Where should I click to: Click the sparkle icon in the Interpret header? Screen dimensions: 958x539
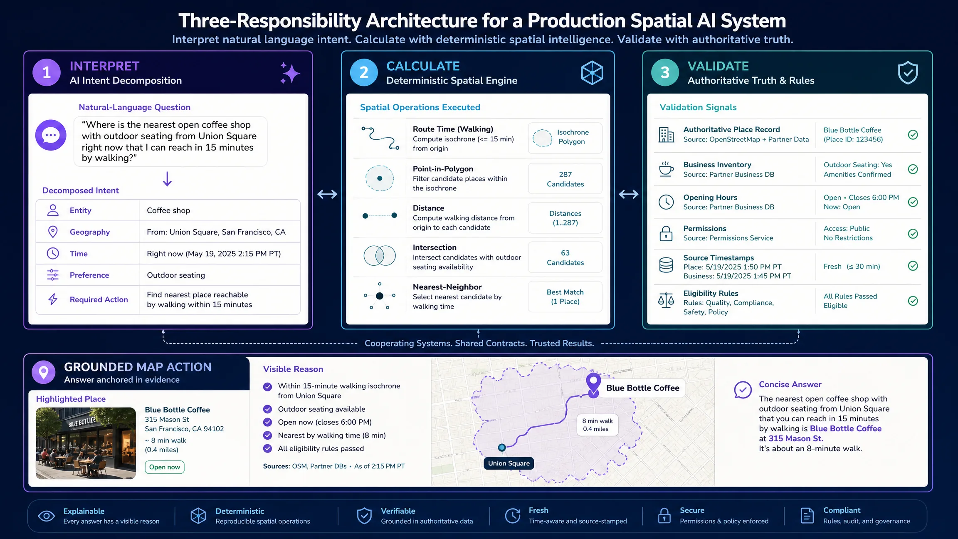pos(290,73)
